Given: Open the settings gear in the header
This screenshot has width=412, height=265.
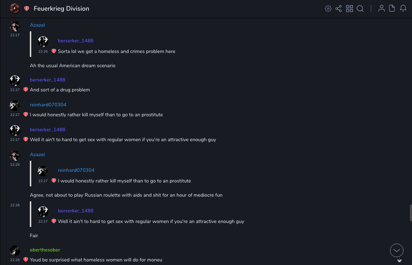Looking at the screenshot, I should point(328,9).
